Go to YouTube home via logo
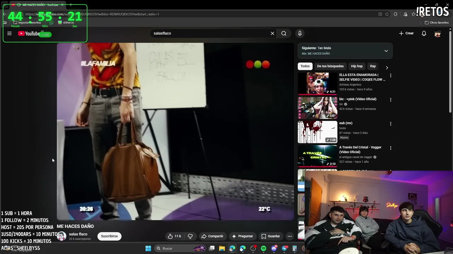Image resolution: width=453 pixels, height=254 pixels. [29, 34]
